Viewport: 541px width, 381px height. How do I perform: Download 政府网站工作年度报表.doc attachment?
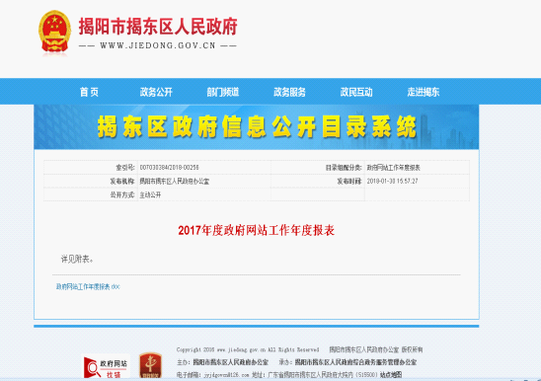(88, 287)
